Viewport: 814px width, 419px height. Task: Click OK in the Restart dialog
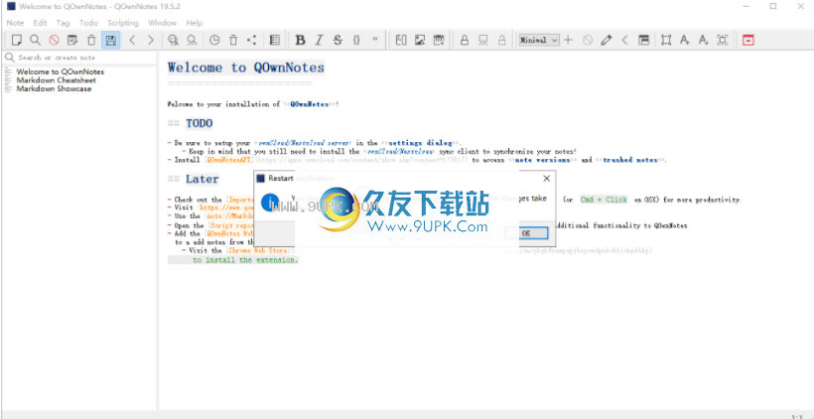(526, 233)
